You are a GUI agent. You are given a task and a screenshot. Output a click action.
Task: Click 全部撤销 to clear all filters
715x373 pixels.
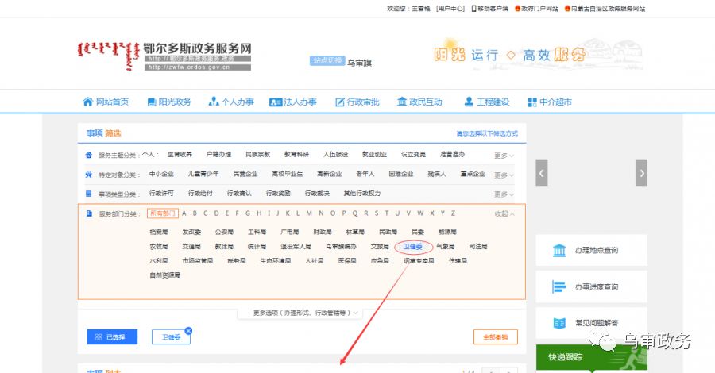point(496,337)
